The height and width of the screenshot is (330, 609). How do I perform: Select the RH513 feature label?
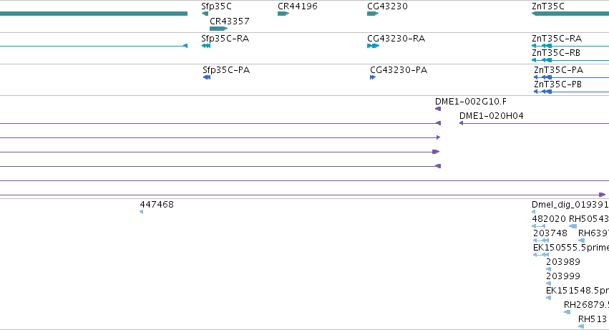[x=593, y=319]
